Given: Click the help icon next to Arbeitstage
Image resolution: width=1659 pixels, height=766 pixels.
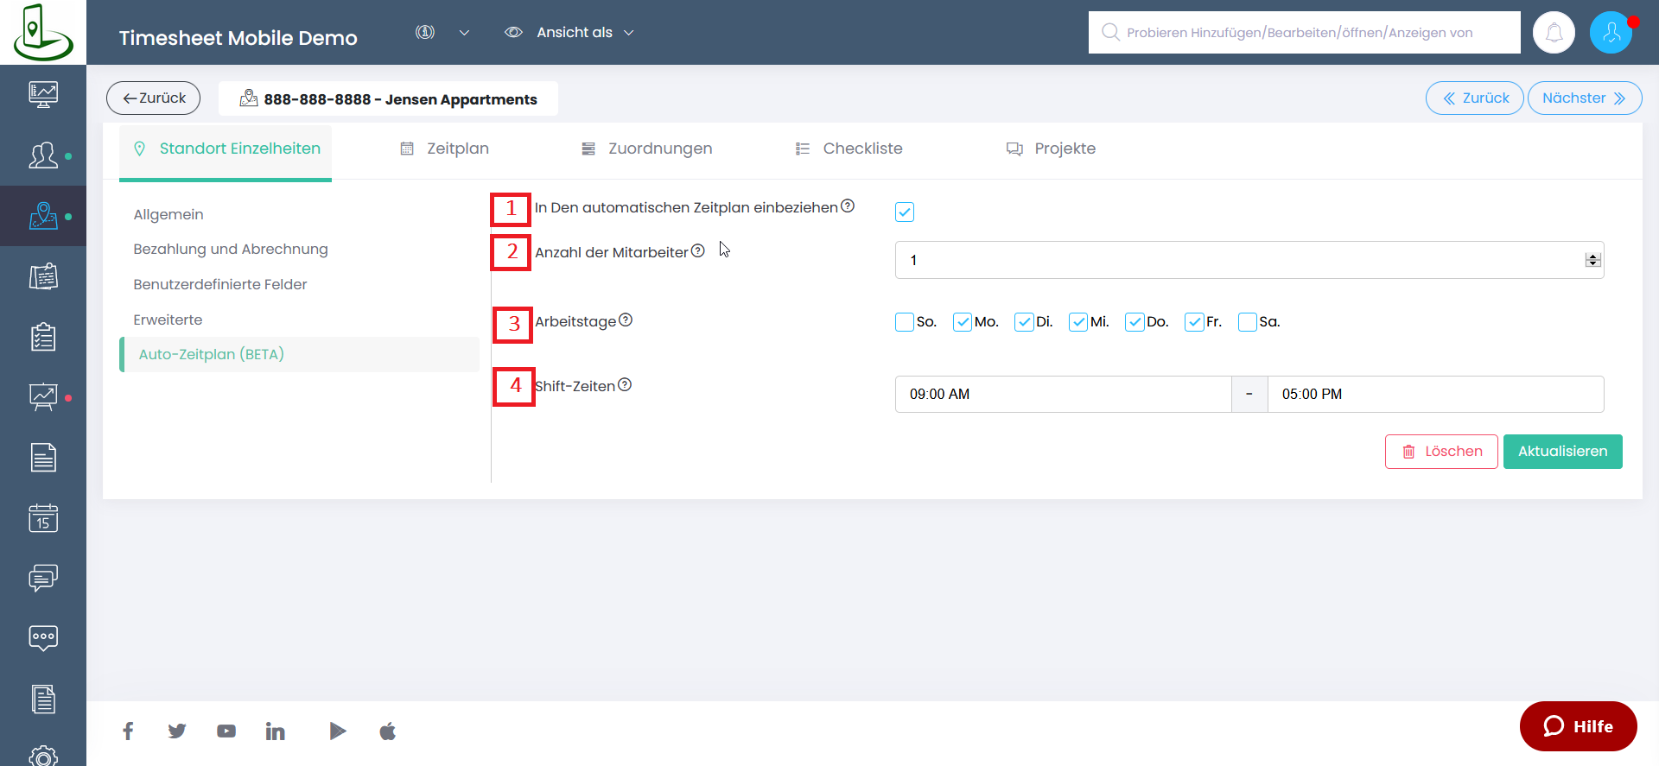Looking at the screenshot, I should [x=626, y=320].
